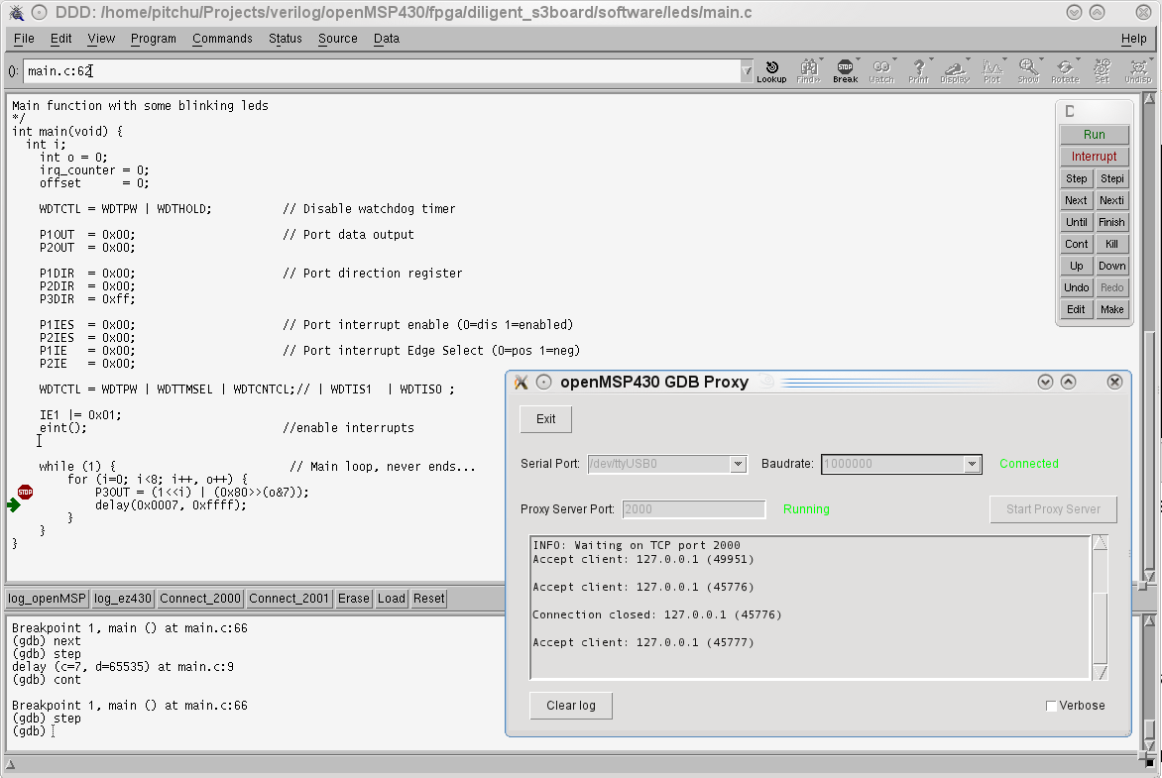This screenshot has height=778, width=1162.
Task: Click the Interrupt button in command tool
Action: (x=1094, y=157)
